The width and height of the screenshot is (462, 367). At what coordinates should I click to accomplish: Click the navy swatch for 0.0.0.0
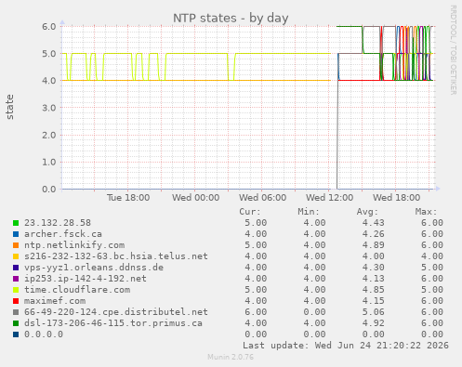pos(16,334)
